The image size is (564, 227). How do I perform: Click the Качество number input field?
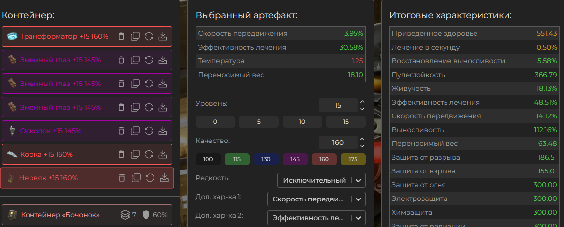point(338,142)
